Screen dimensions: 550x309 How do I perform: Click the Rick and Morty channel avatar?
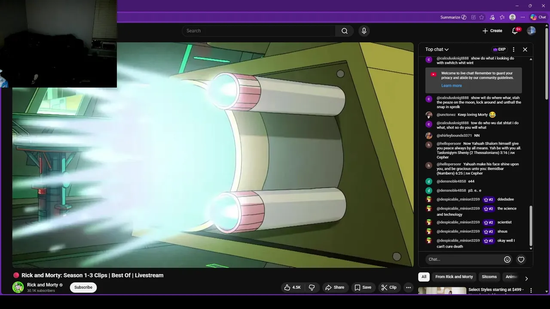[18, 287]
